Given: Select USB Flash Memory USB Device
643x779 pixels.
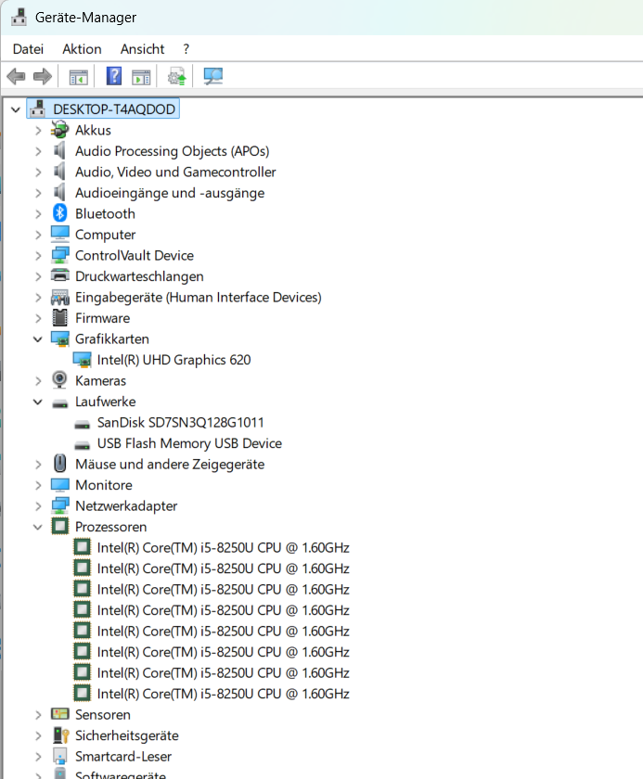Looking at the screenshot, I should [x=189, y=443].
